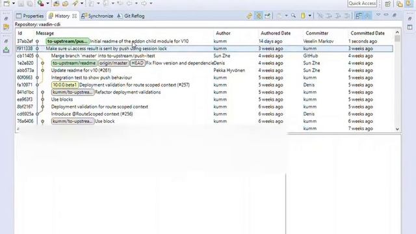The height and width of the screenshot is (234, 416).
Task: Click the Run/Debug launch icon
Action: (x=40, y=3)
